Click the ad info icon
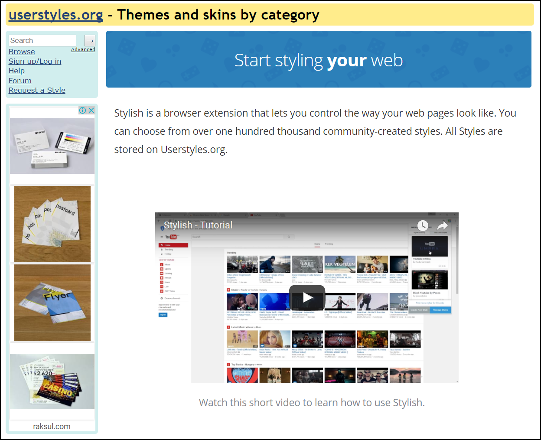Screen dimensions: 541x440 [x=82, y=111]
